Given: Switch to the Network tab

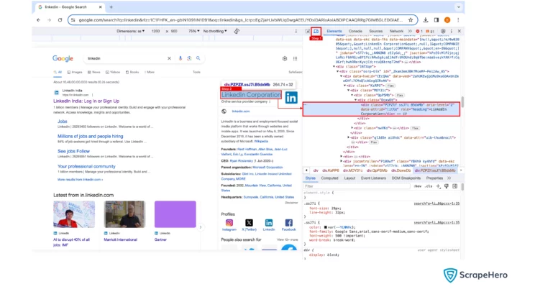Looking at the screenshot, I should (396, 31).
